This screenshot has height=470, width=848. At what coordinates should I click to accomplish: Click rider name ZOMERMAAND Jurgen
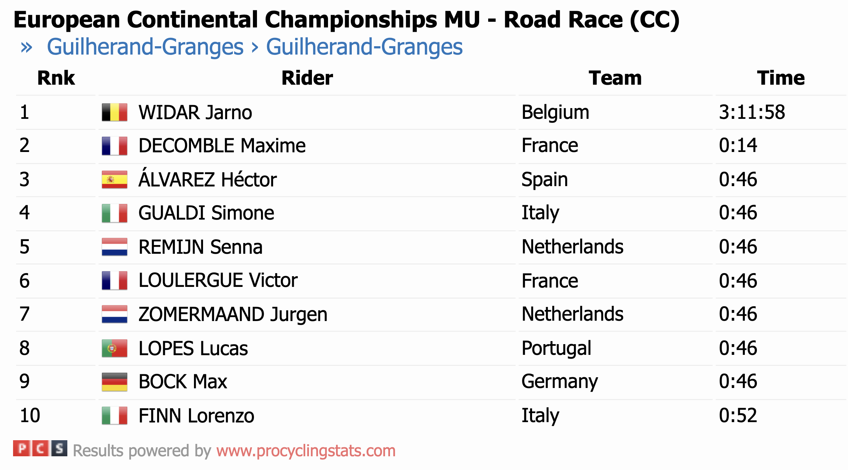(233, 314)
